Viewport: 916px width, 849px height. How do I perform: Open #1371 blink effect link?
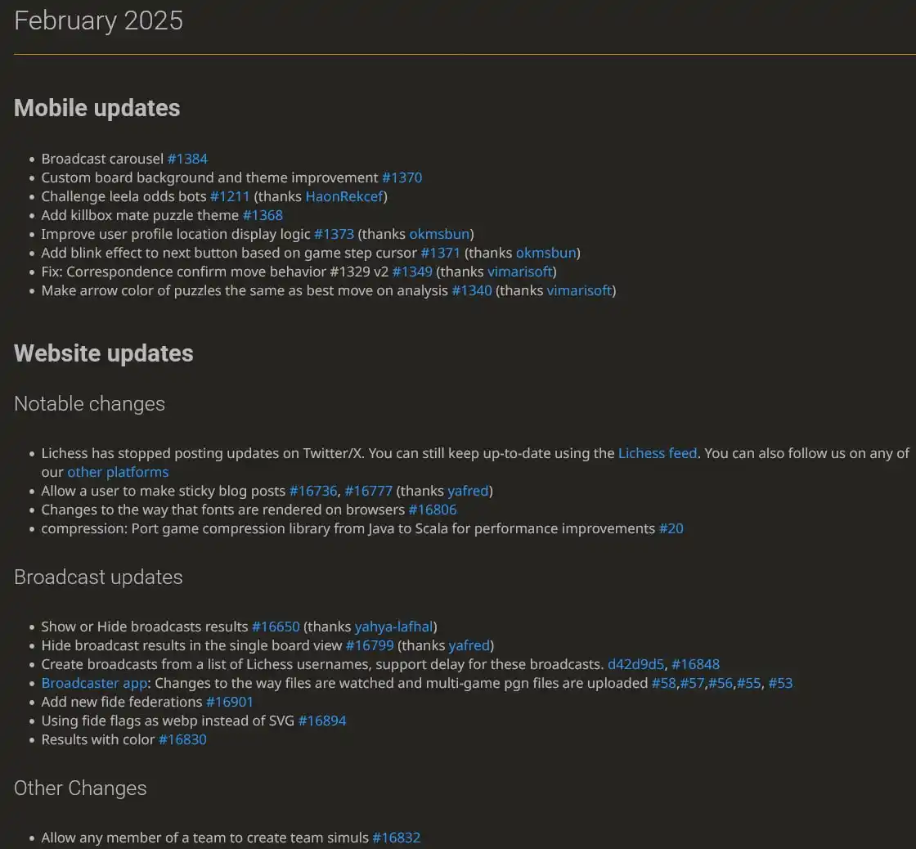click(441, 253)
